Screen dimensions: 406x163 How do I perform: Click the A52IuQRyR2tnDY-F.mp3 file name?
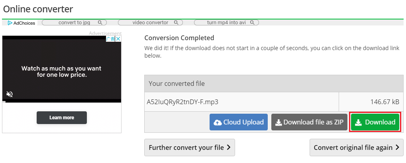click(x=182, y=102)
